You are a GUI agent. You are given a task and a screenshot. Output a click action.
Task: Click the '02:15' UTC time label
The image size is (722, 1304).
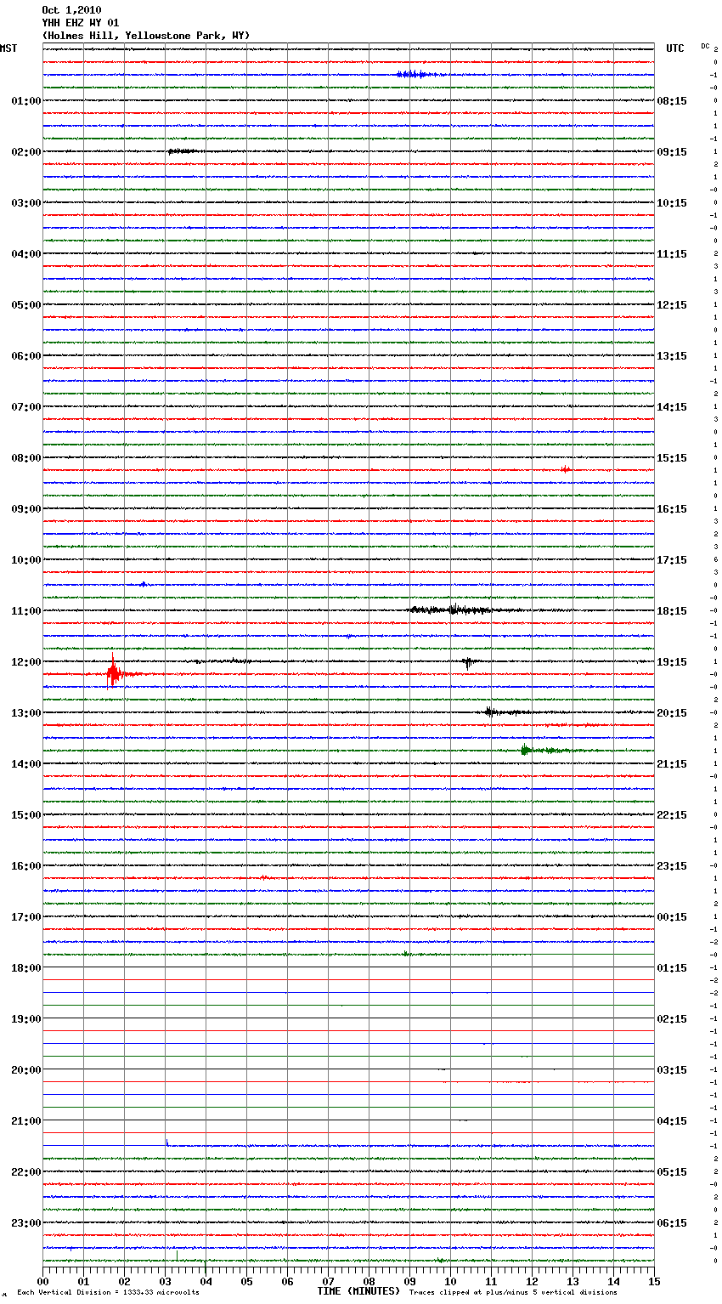click(672, 1019)
